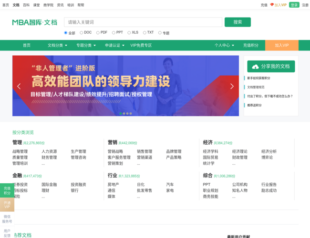The image size is (310, 238).
Task: Select the PDF file type radio
Action: coord(98,33)
